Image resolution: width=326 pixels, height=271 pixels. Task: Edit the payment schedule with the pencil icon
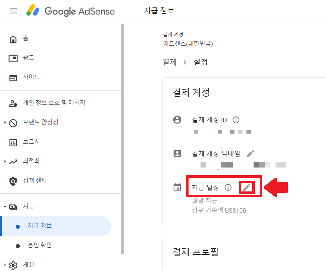point(246,187)
